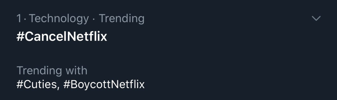Screen dimensions: 337x100
Task: Open the #BoycottNetflix related hashtag
Action: coord(104,84)
